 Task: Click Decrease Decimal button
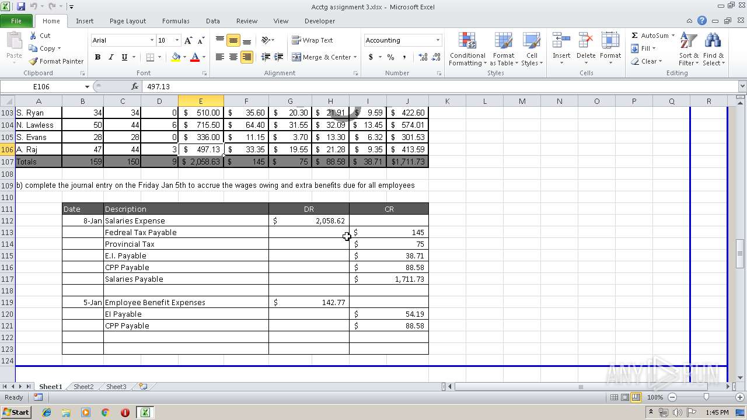437,57
